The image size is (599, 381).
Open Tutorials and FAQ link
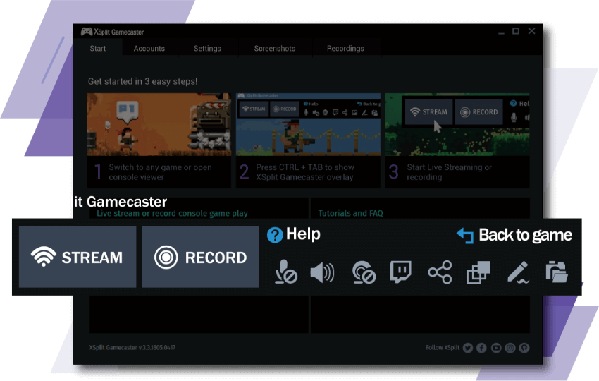pyautogui.click(x=350, y=214)
